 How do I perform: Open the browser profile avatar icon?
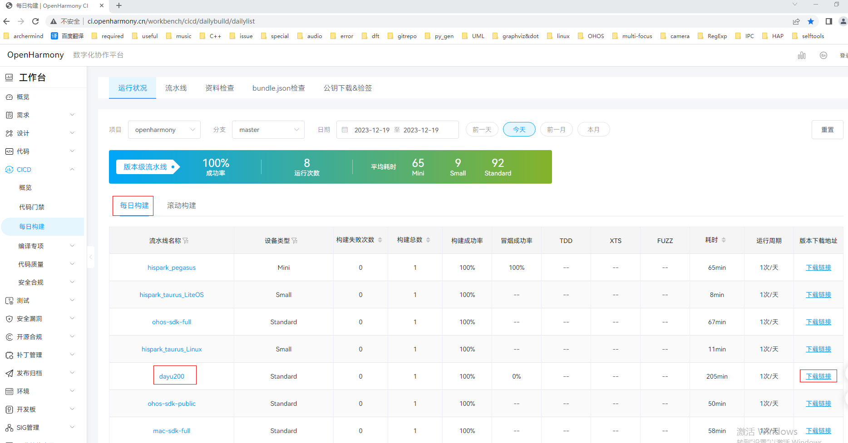(x=843, y=21)
